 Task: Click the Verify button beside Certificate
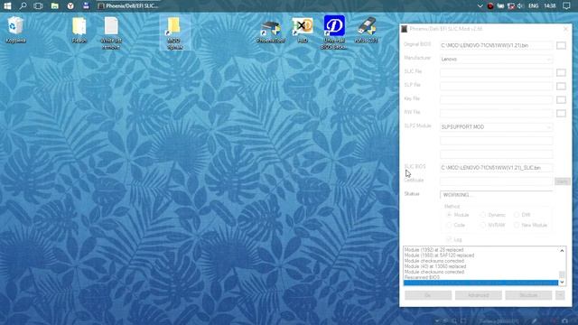[x=562, y=181]
